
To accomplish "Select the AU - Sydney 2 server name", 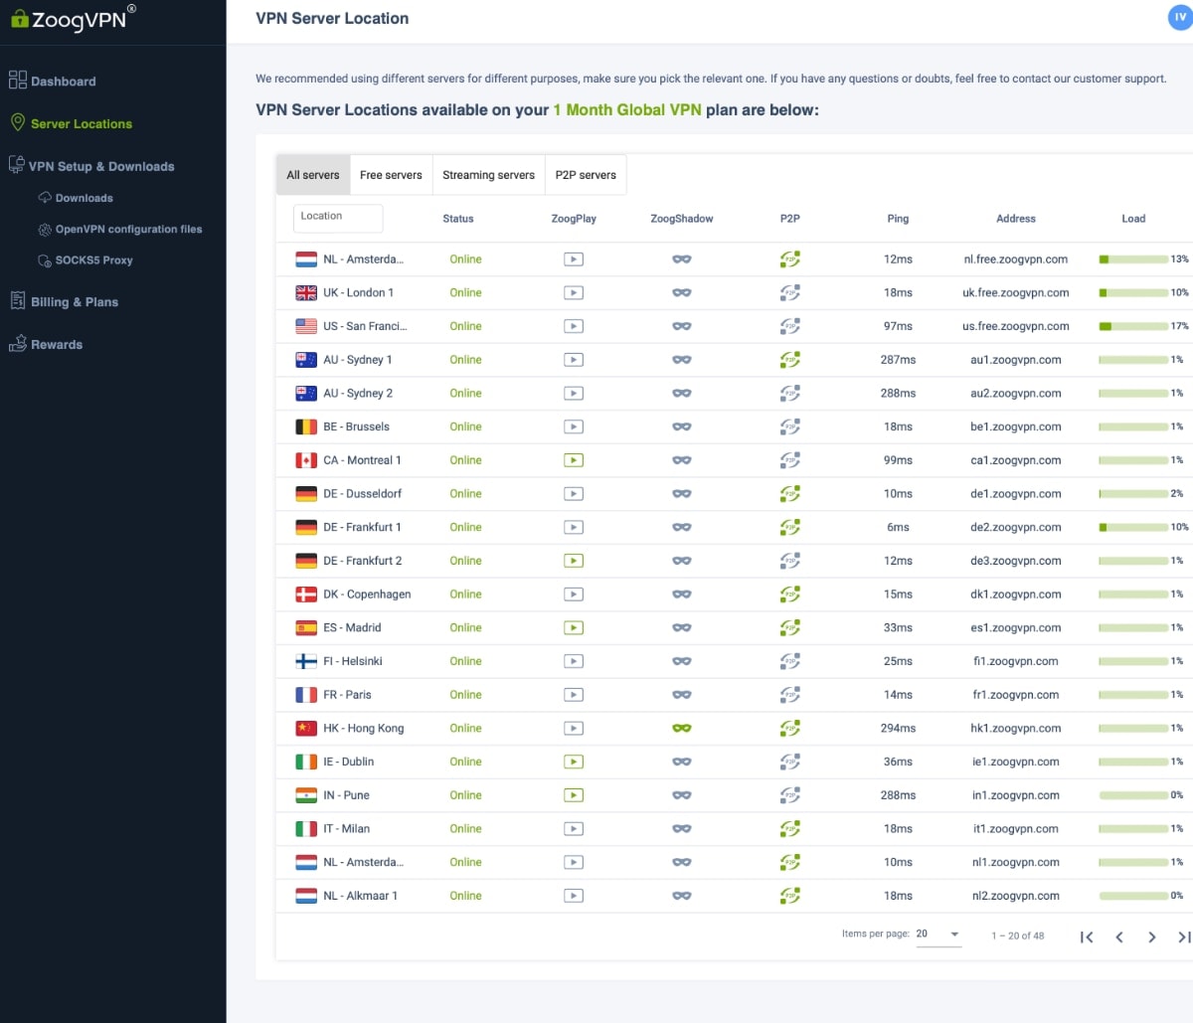I will (x=358, y=393).
